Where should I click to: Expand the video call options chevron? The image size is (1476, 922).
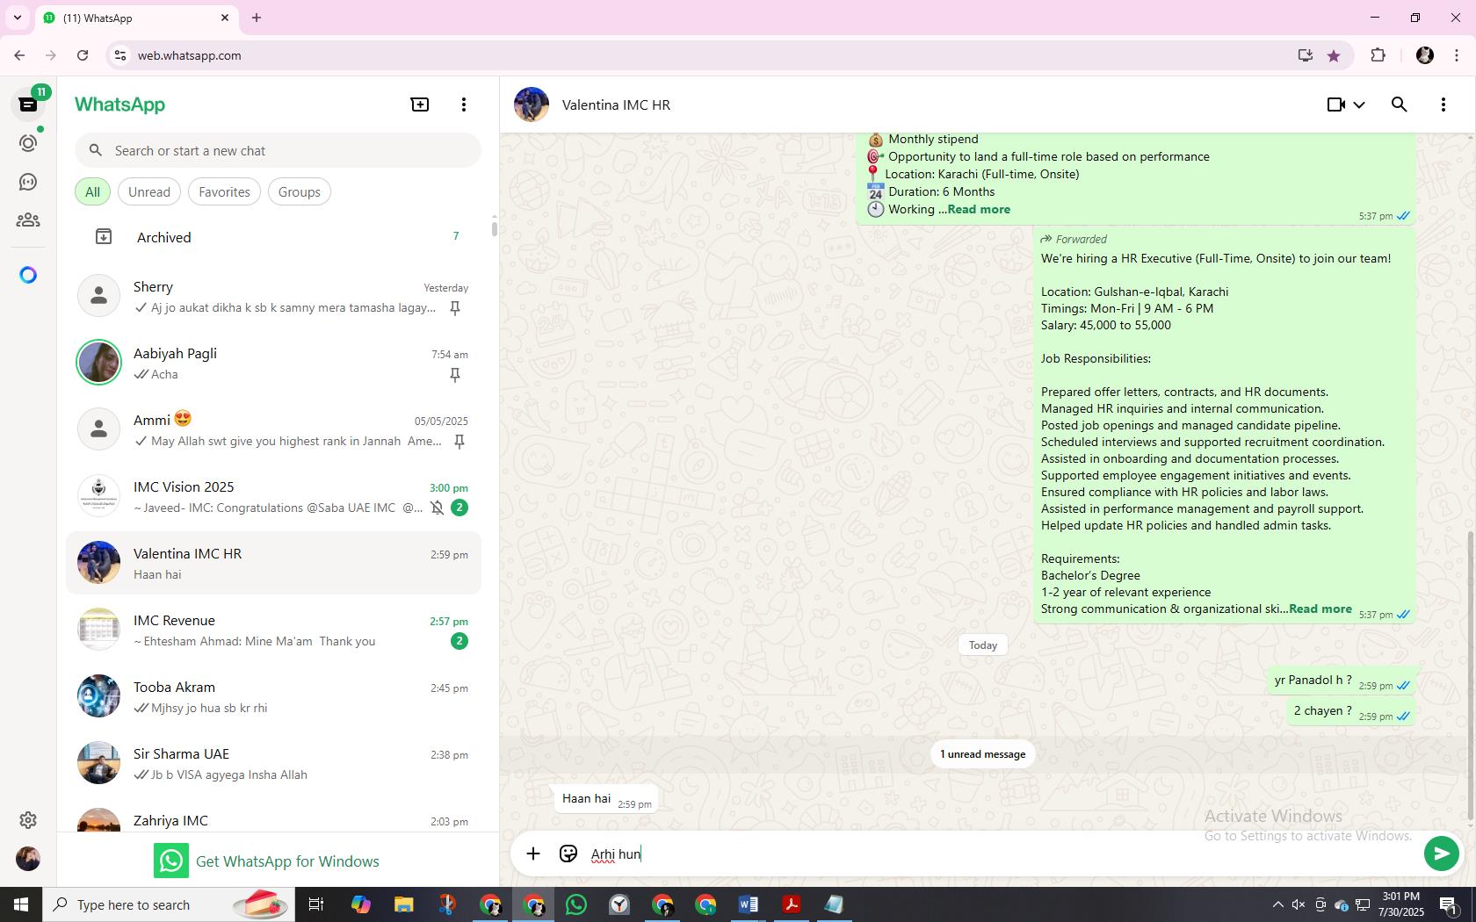[1359, 104]
